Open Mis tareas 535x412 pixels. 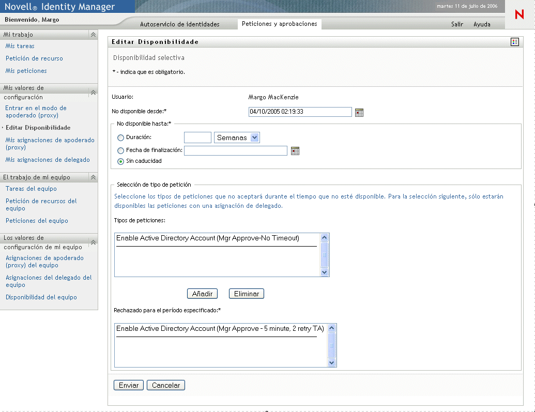click(x=20, y=45)
